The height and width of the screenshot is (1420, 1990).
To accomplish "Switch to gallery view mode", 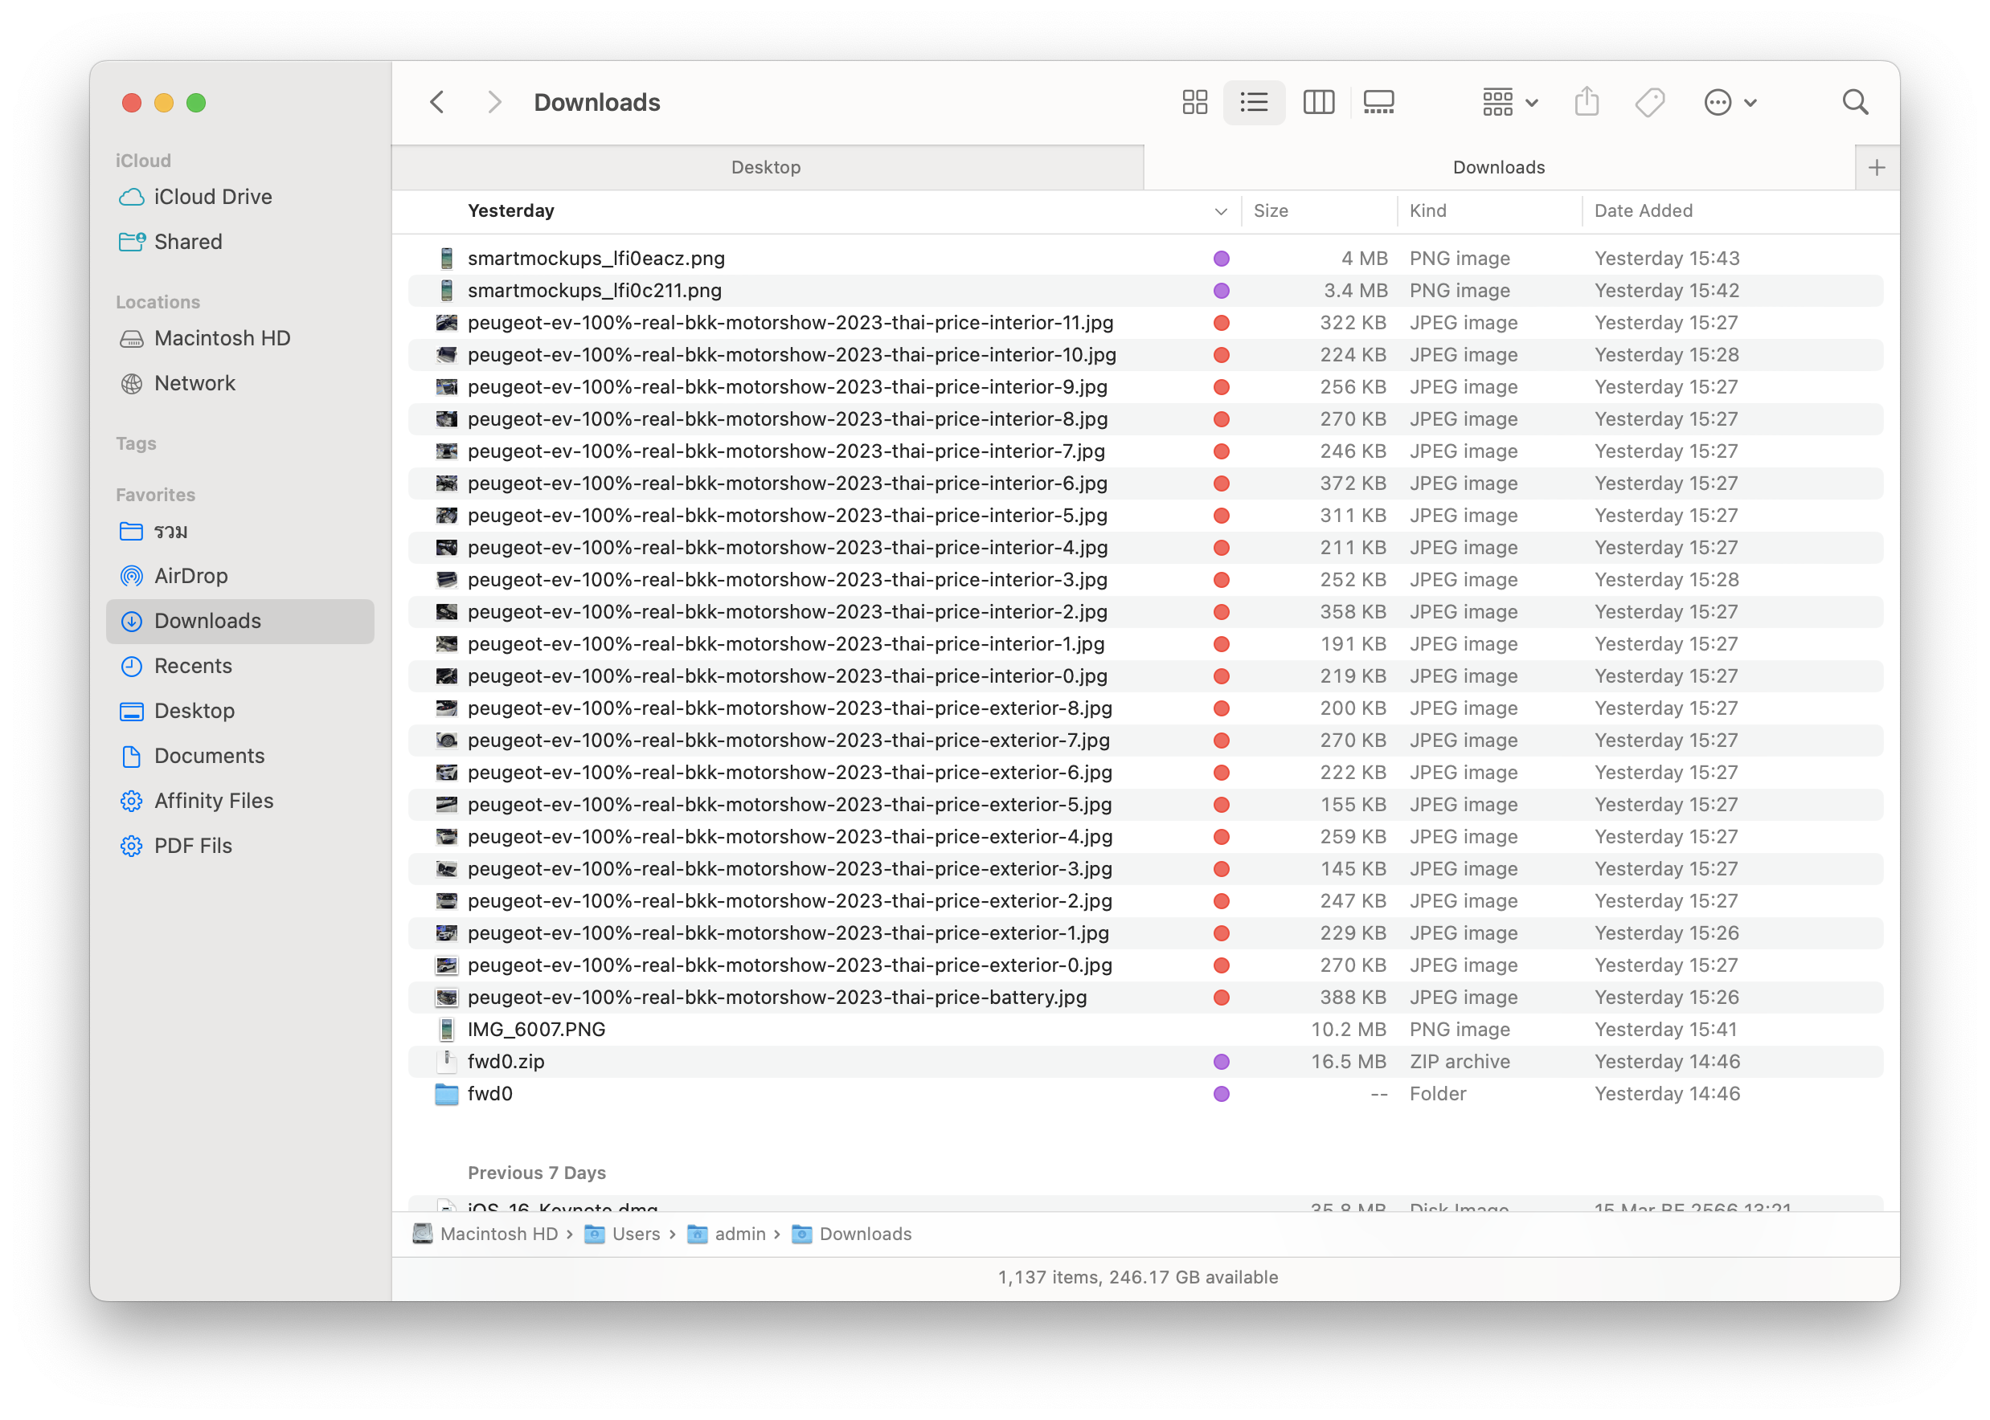I will pos(1378,102).
